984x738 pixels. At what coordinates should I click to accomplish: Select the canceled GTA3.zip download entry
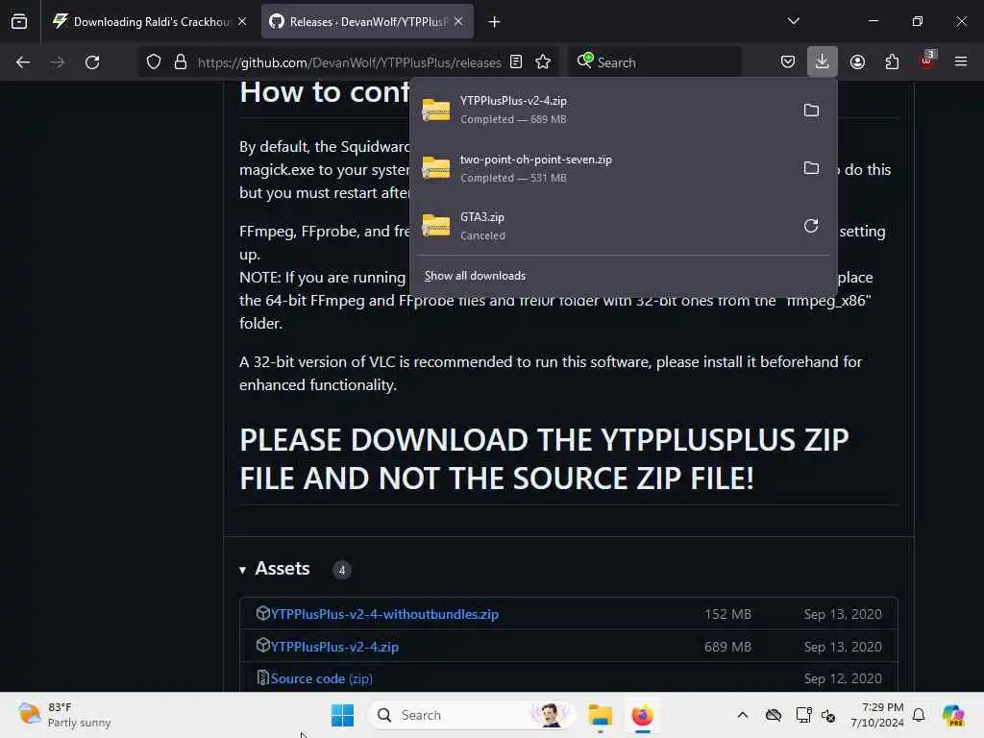pos(603,226)
